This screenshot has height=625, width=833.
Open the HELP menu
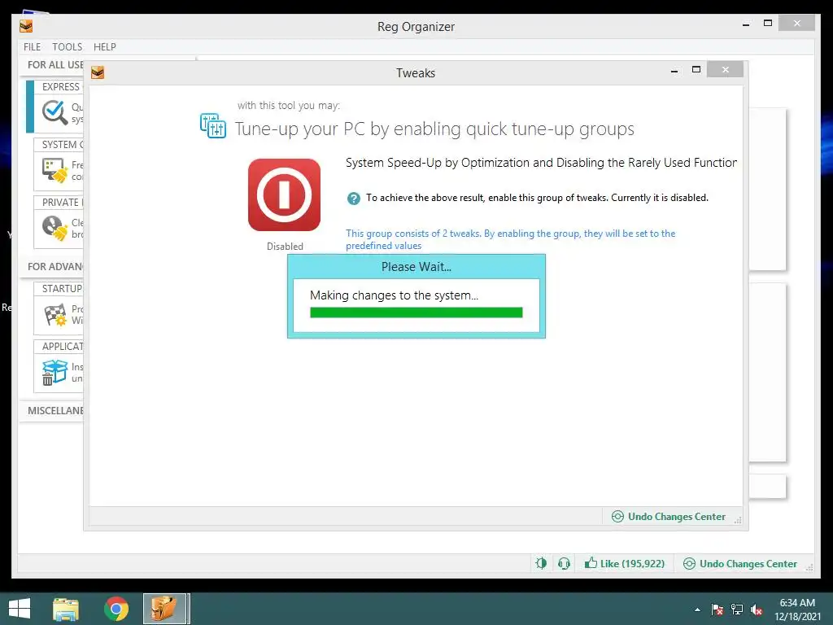(x=105, y=46)
